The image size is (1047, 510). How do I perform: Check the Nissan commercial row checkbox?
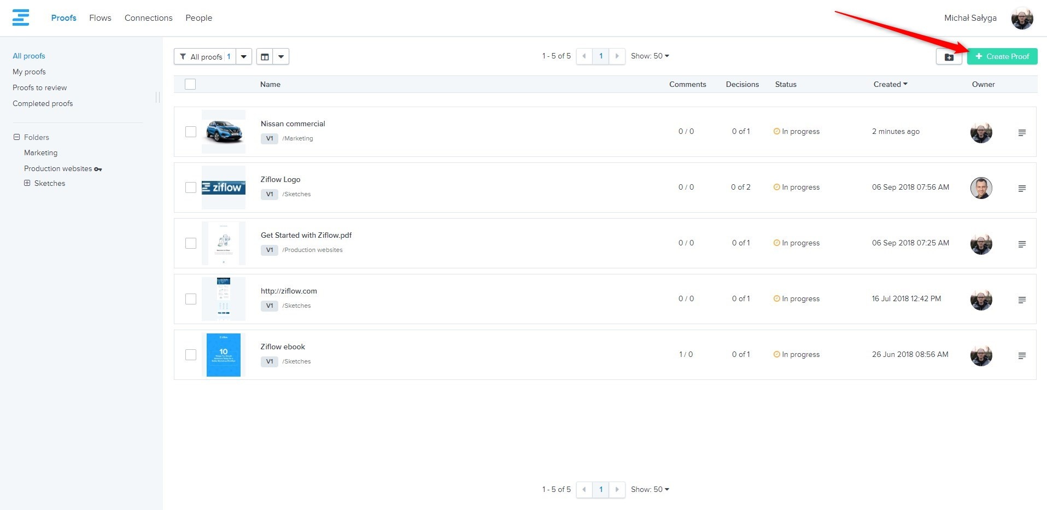point(190,132)
